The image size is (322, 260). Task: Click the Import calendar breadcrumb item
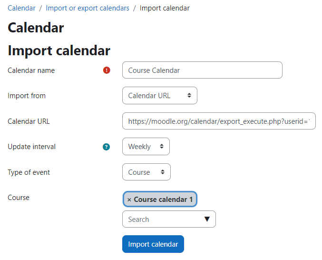point(165,8)
